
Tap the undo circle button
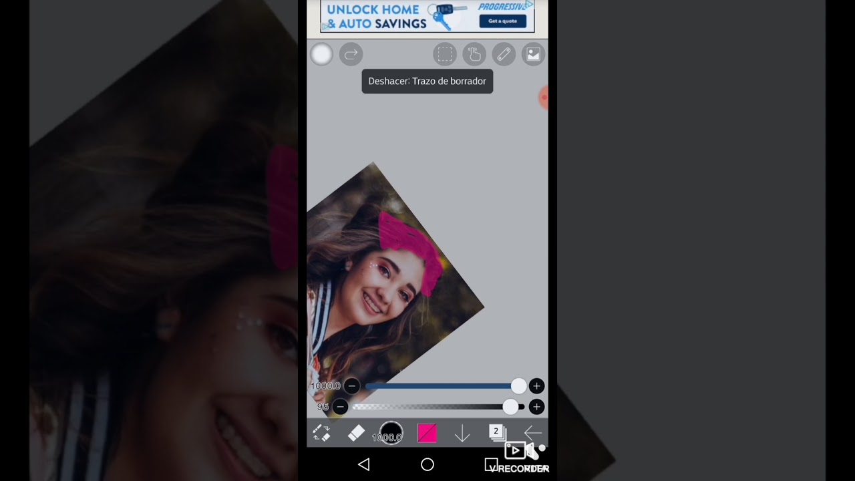click(x=321, y=54)
